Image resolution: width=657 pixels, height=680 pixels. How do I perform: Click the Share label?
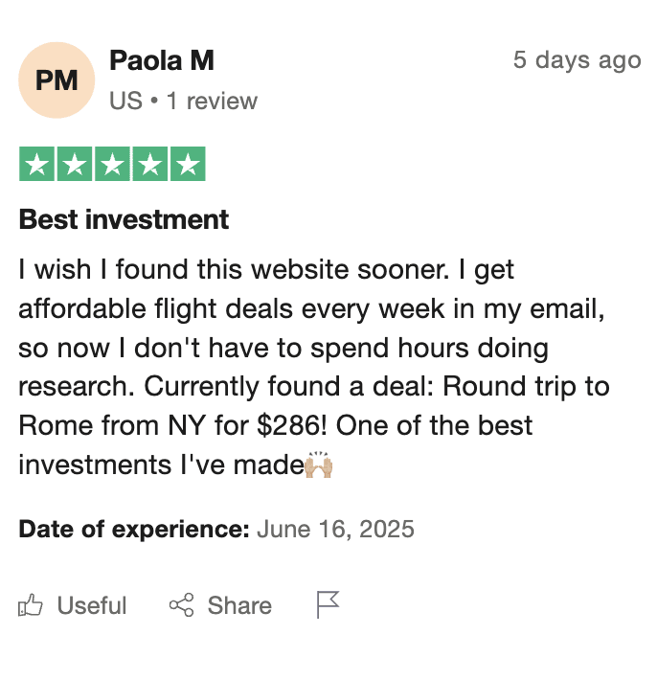click(239, 605)
